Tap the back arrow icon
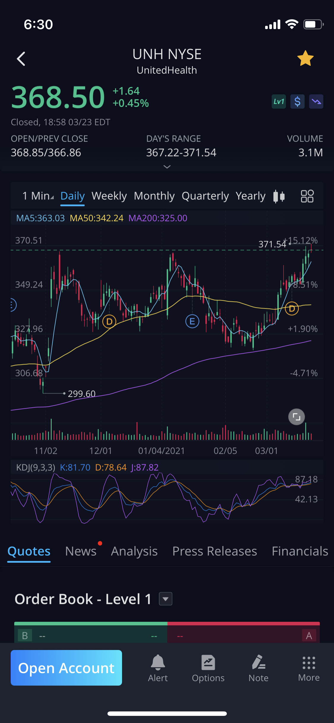The image size is (334, 723). tap(21, 58)
